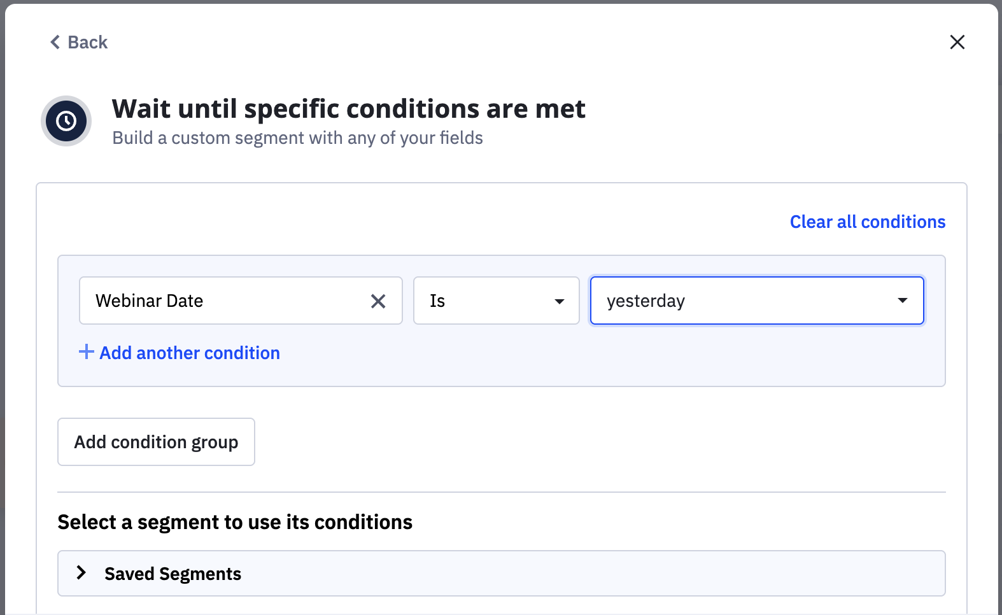The height and width of the screenshot is (615, 1002).
Task: Click Clear all conditions link
Action: [x=867, y=222]
